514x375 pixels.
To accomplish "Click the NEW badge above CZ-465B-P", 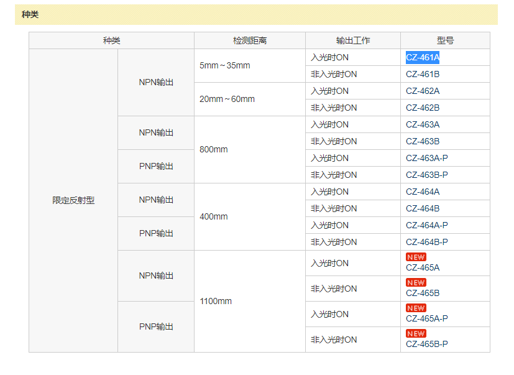I will click(x=416, y=334).
